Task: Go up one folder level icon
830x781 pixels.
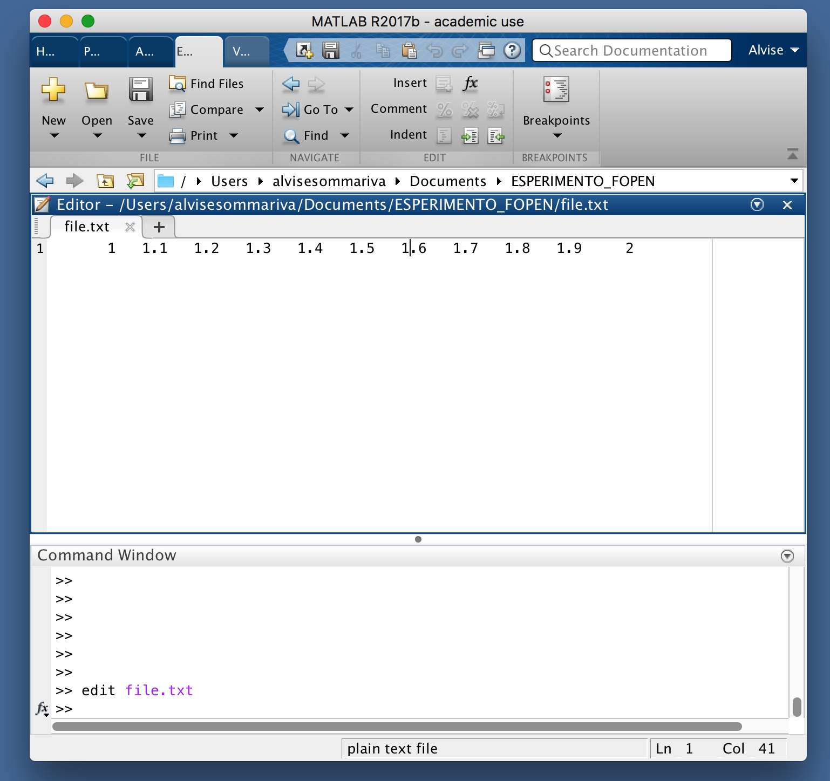Action: tap(105, 181)
